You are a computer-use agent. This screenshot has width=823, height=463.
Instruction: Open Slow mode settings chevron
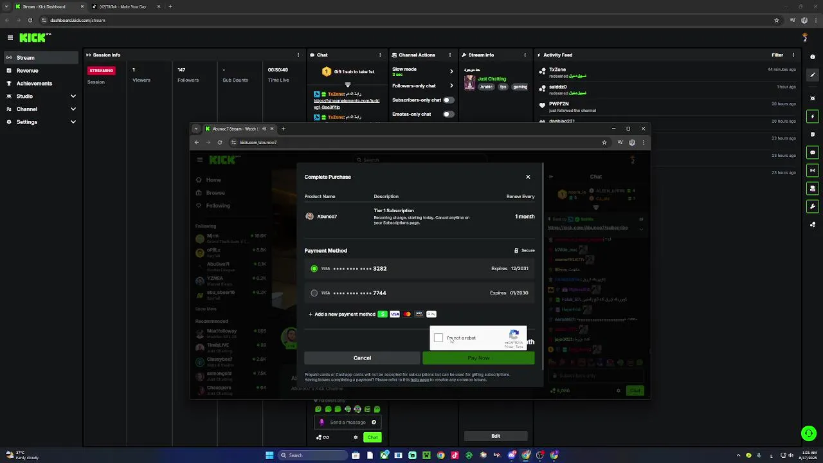[x=451, y=71]
